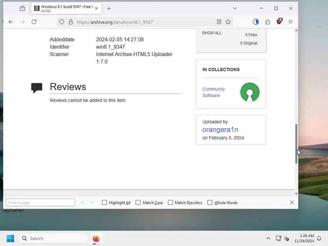This screenshot has height=246, width=328.
Task: Click the Reviews speech bubble icon
Action: [37, 88]
